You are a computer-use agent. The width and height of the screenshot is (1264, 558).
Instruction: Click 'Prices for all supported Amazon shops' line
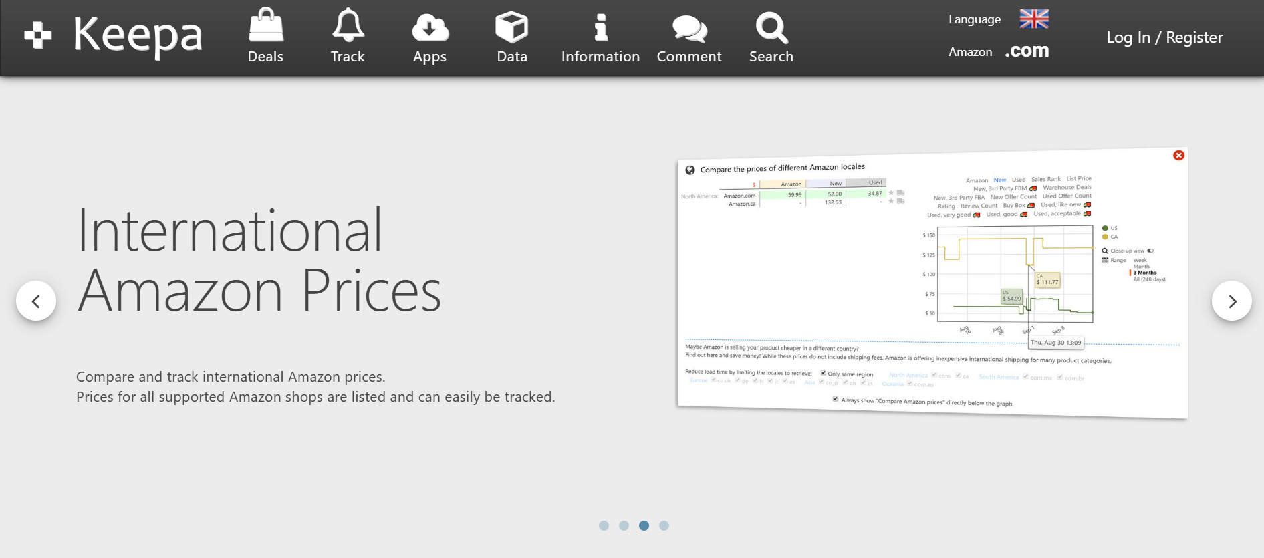point(315,397)
